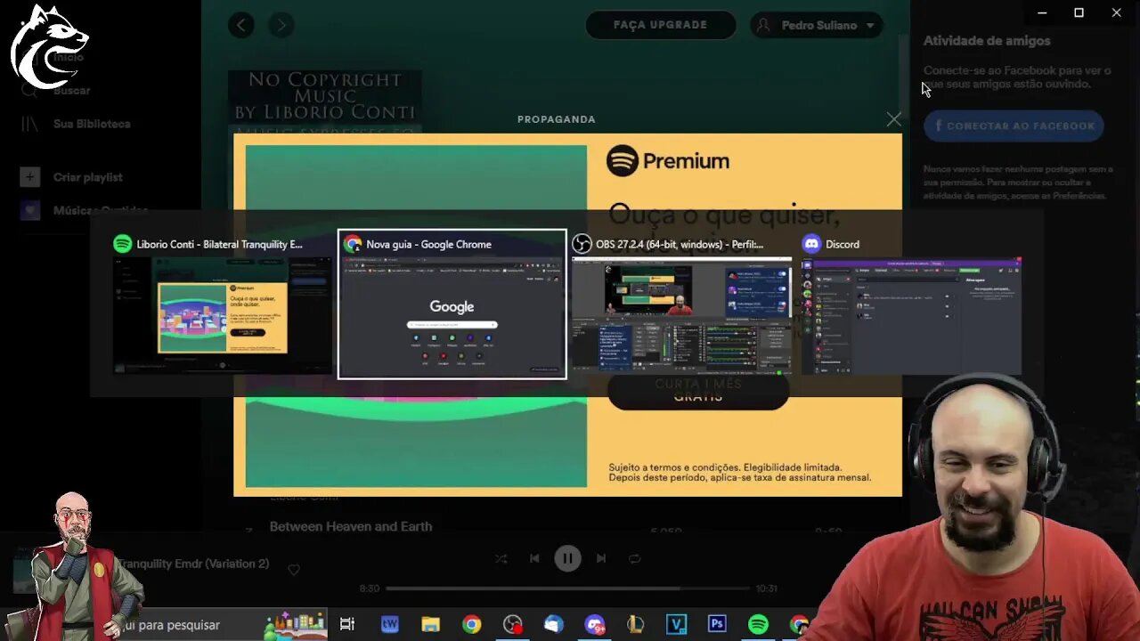Viewport: 1140px width, 641px height.
Task: Open Músicas Curtidas heart icon
Action: click(29, 211)
